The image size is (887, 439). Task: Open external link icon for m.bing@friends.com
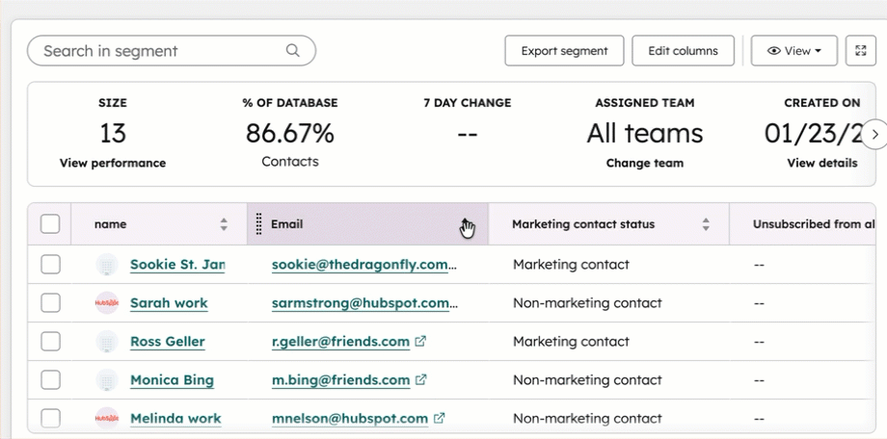(x=421, y=379)
